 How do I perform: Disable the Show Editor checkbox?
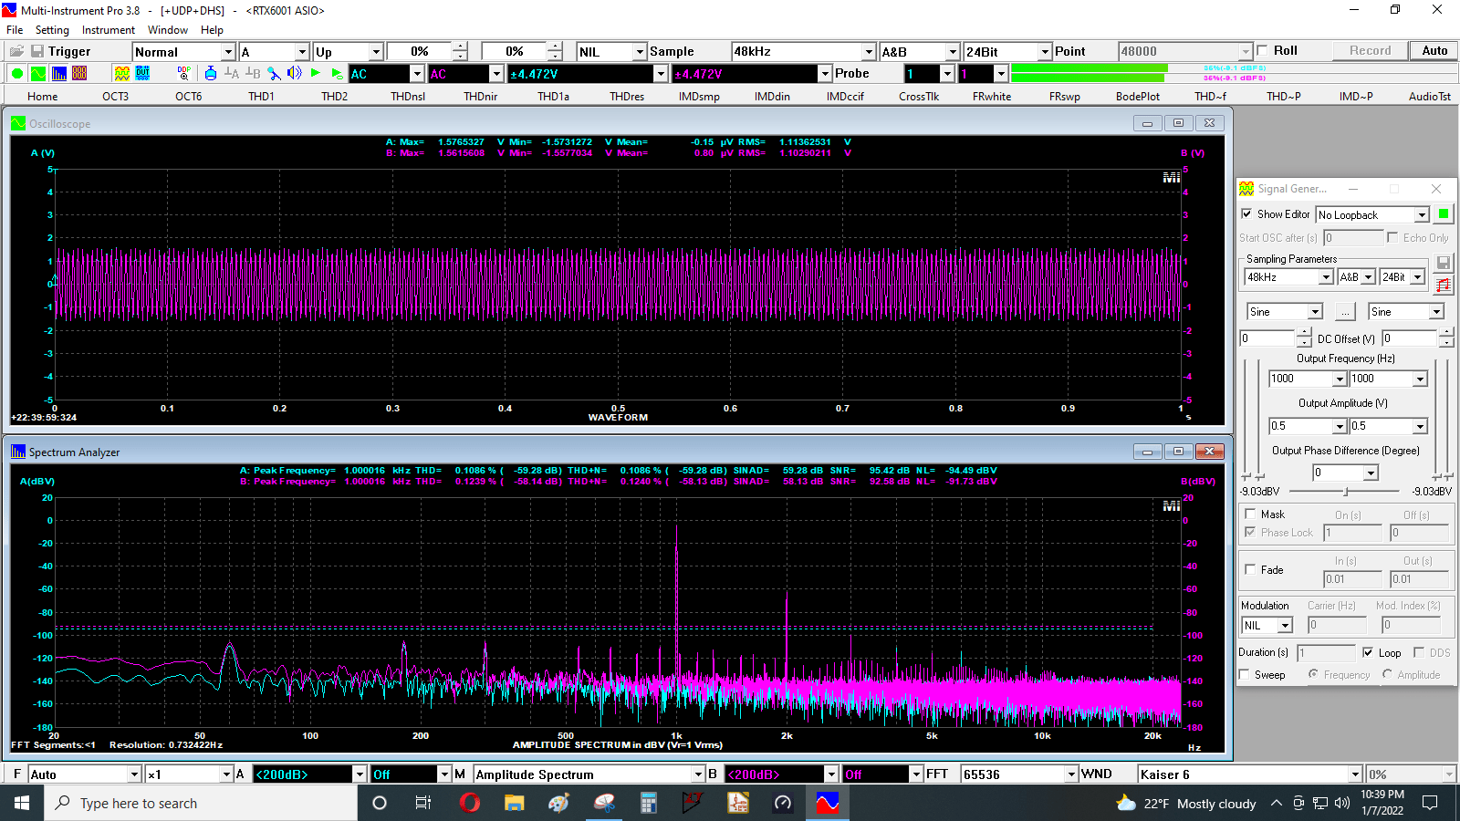pos(1246,214)
